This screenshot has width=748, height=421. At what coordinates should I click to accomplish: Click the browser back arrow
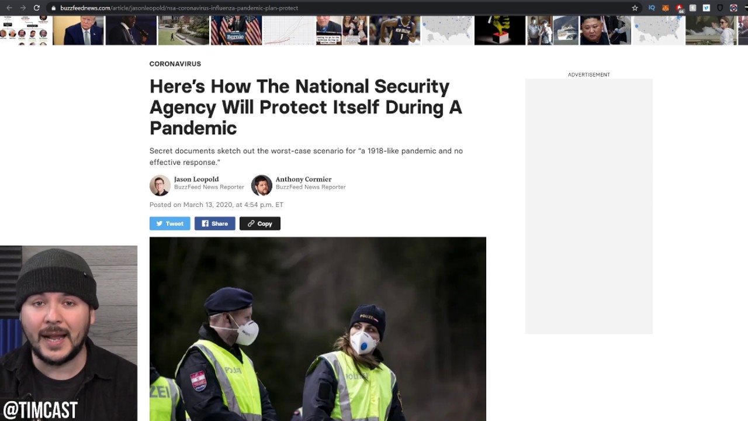pos(9,8)
